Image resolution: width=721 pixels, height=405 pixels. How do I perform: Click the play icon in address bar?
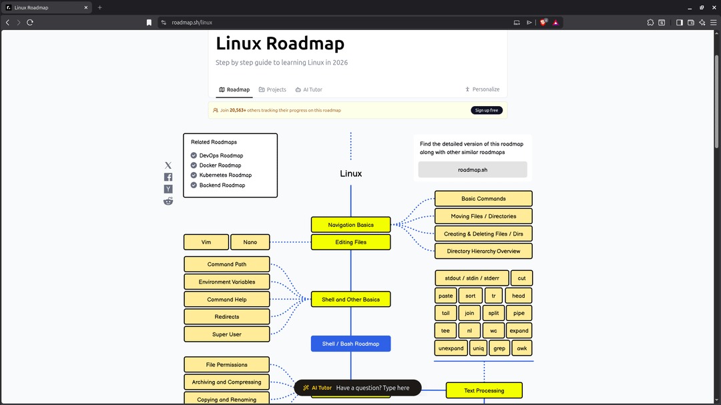(x=529, y=23)
